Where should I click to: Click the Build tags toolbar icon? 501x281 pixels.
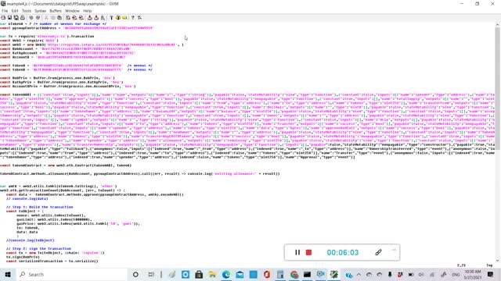pos(118,17)
